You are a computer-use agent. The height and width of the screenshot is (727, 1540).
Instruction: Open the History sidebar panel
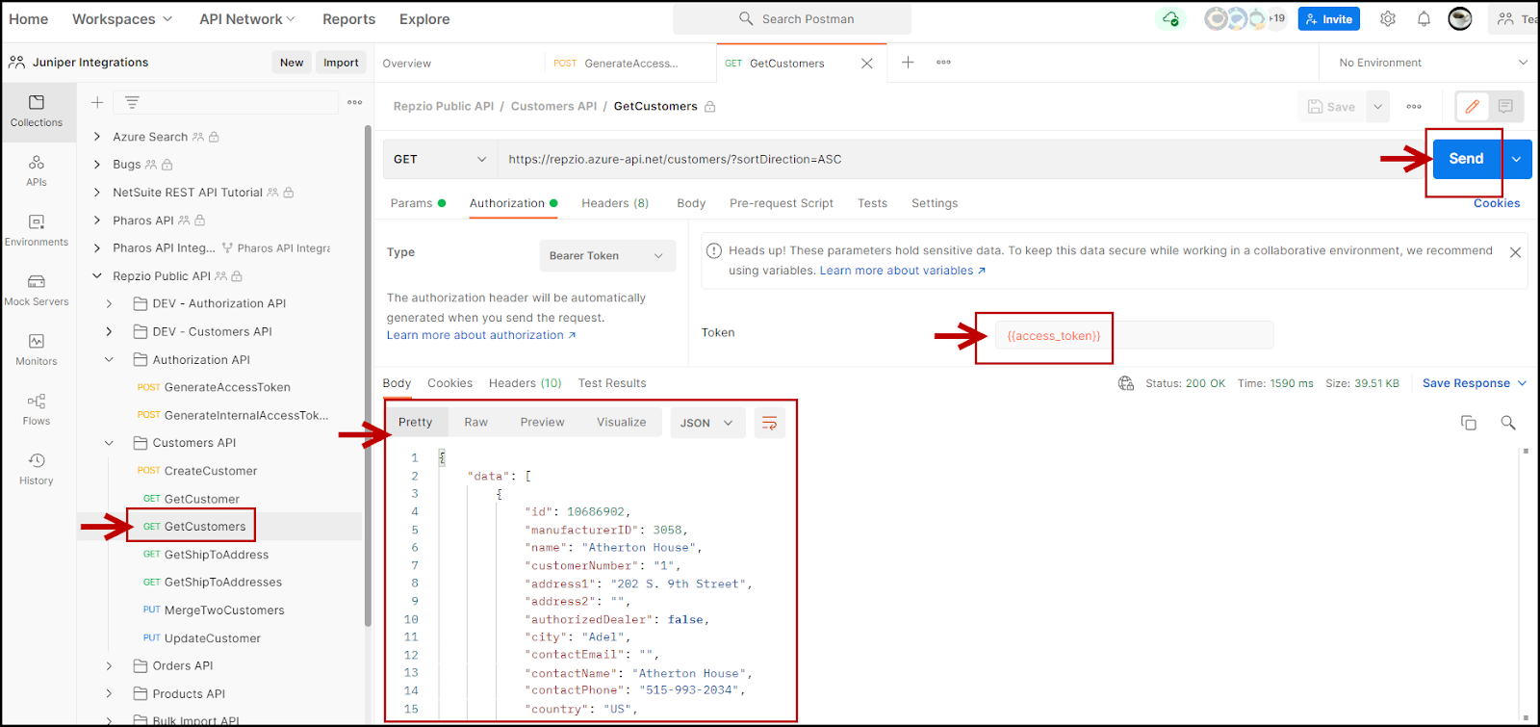37,469
